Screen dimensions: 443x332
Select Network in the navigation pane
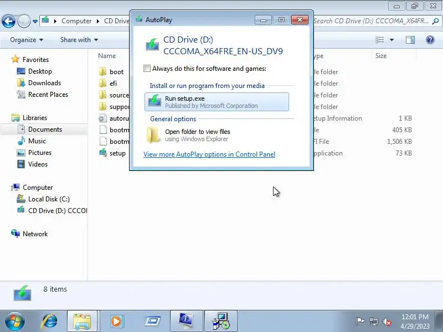(x=35, y=234)
